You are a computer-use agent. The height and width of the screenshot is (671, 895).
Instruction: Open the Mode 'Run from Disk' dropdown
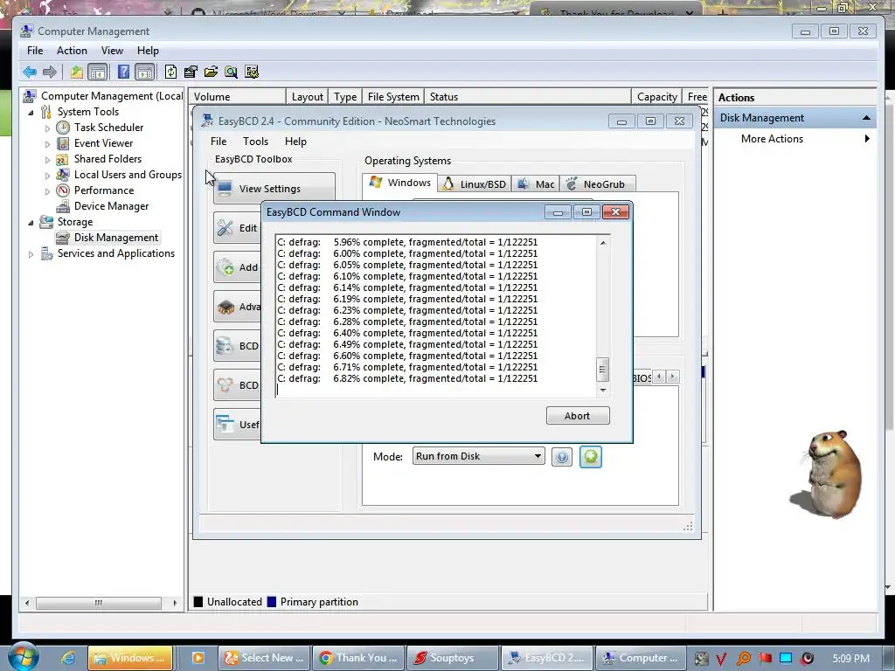pos(478,456)
